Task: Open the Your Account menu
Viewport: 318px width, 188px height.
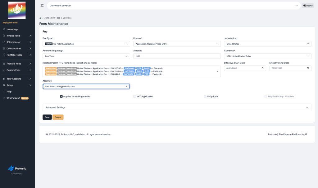Action: pyautogui.click(x=17, y=79)
